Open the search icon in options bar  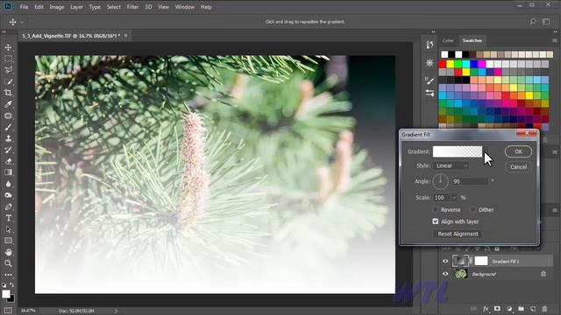click(x=533, y=22)
